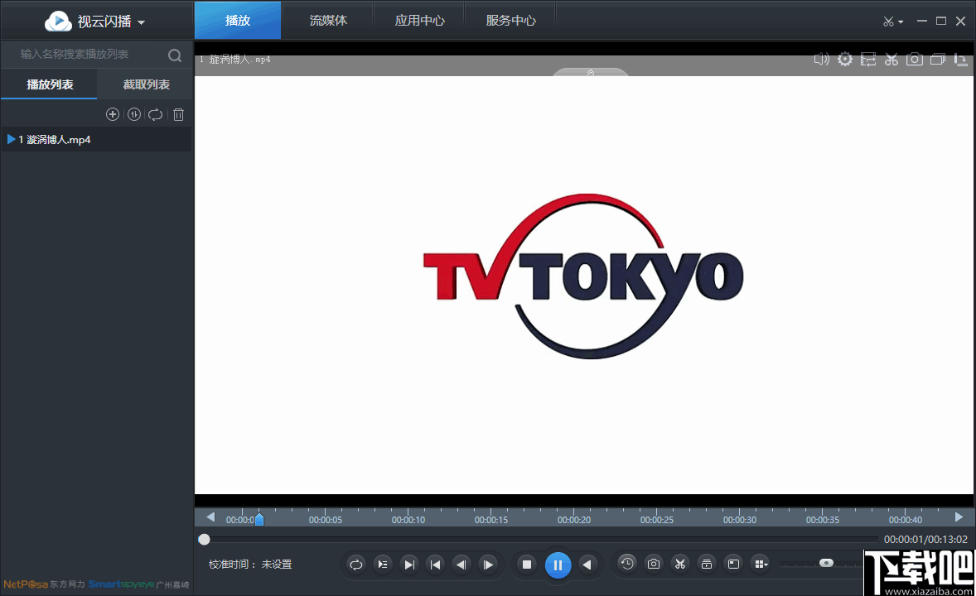
Task: Click the blue timeline position marker
Action: coord(259,519)
